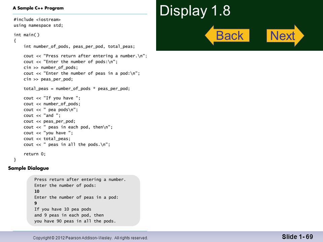
Task: Click the 'cout << total_peas;' line
Action: (x=47, y=139)
